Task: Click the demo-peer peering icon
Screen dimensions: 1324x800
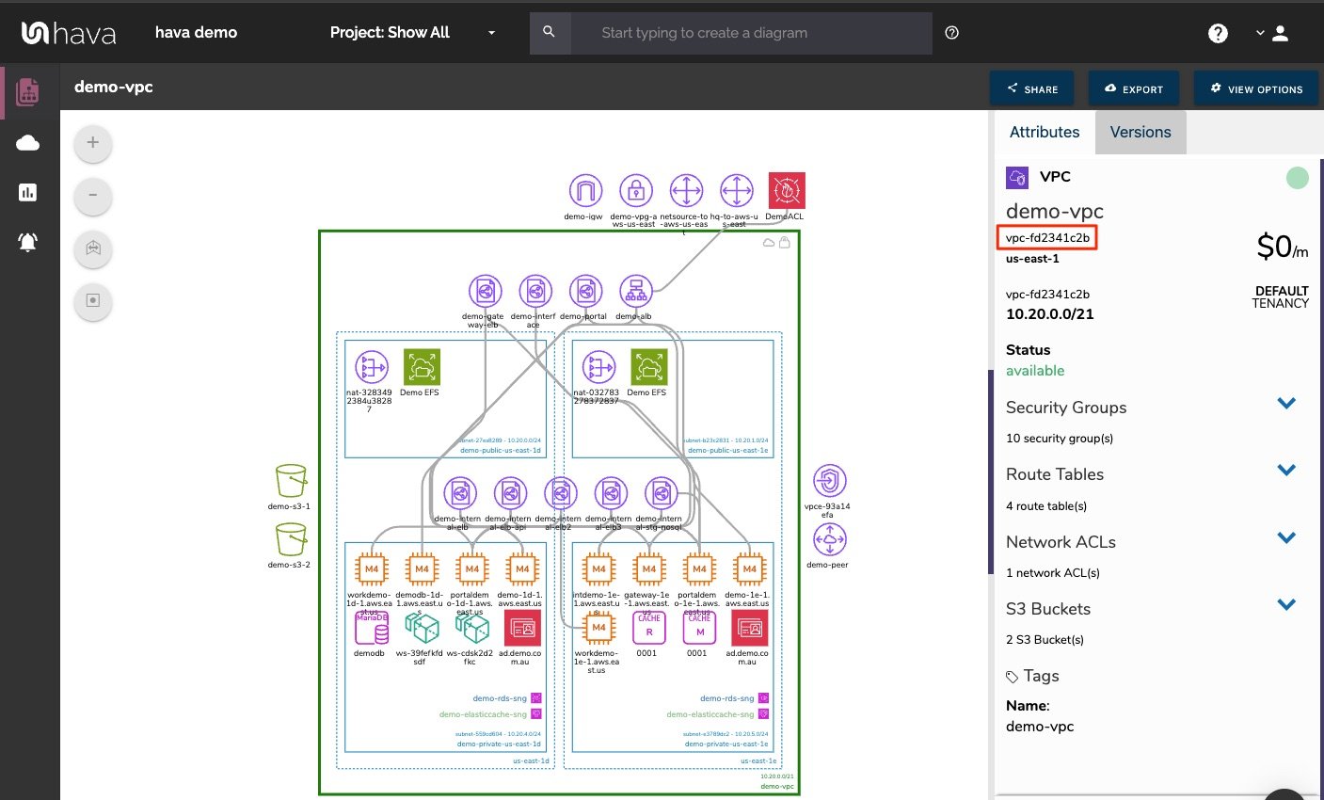Action: click(828, 541)
